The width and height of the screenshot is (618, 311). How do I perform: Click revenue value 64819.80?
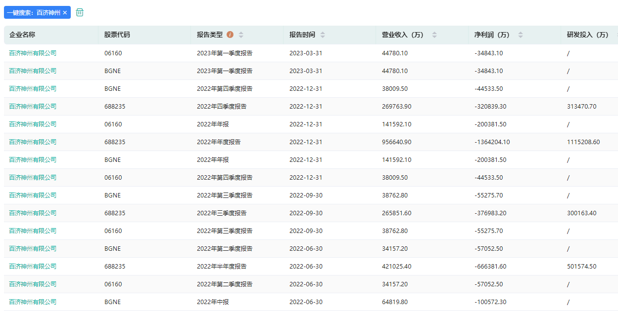click(x=395, y=302)
